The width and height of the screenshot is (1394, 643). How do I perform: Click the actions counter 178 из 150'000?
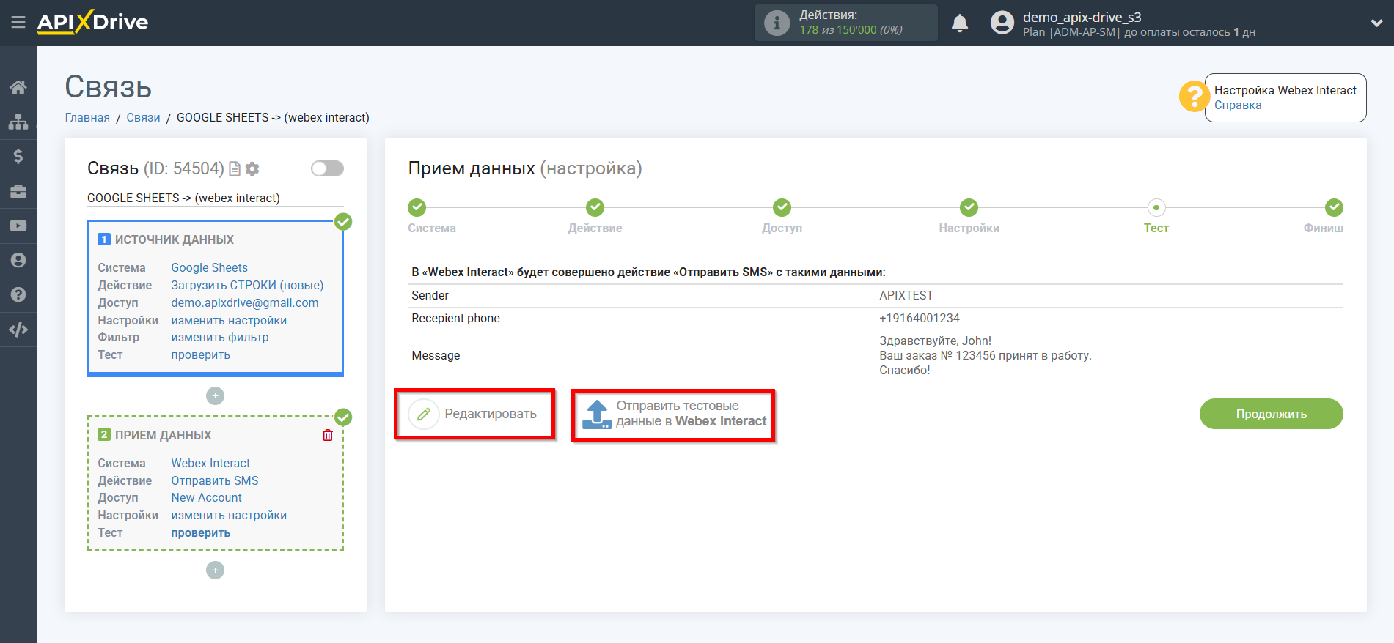851,30
